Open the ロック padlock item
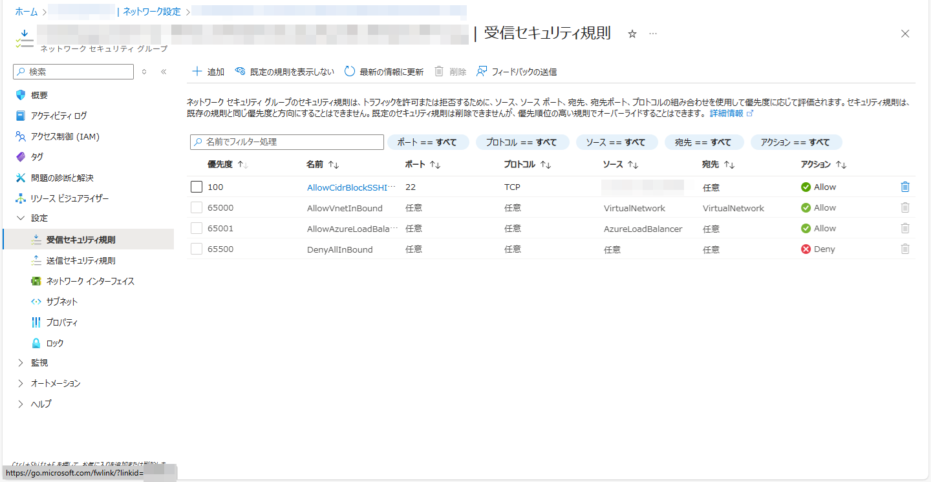The image size is (931, 482). [x=36, y=343]
